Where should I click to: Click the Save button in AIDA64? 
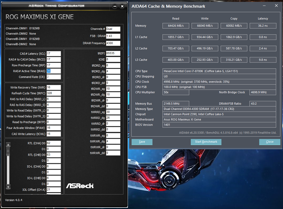pos(142,142)
